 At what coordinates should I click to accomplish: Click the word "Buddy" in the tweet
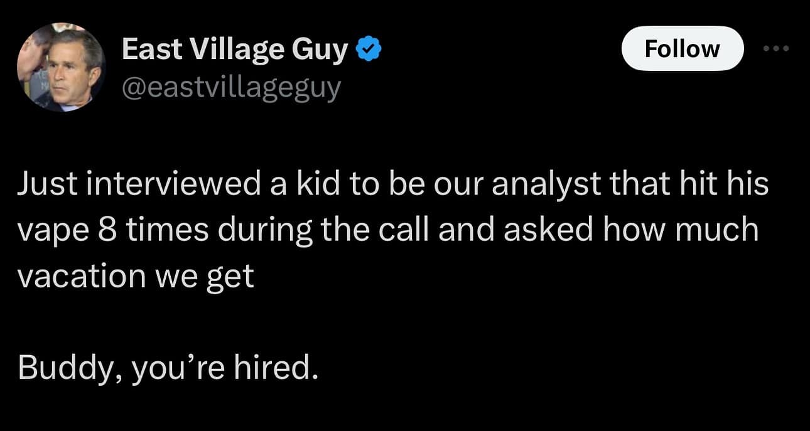tap(62, 369)
